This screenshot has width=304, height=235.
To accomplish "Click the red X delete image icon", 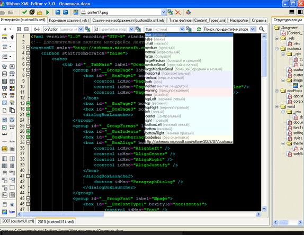I will point(177,13).
